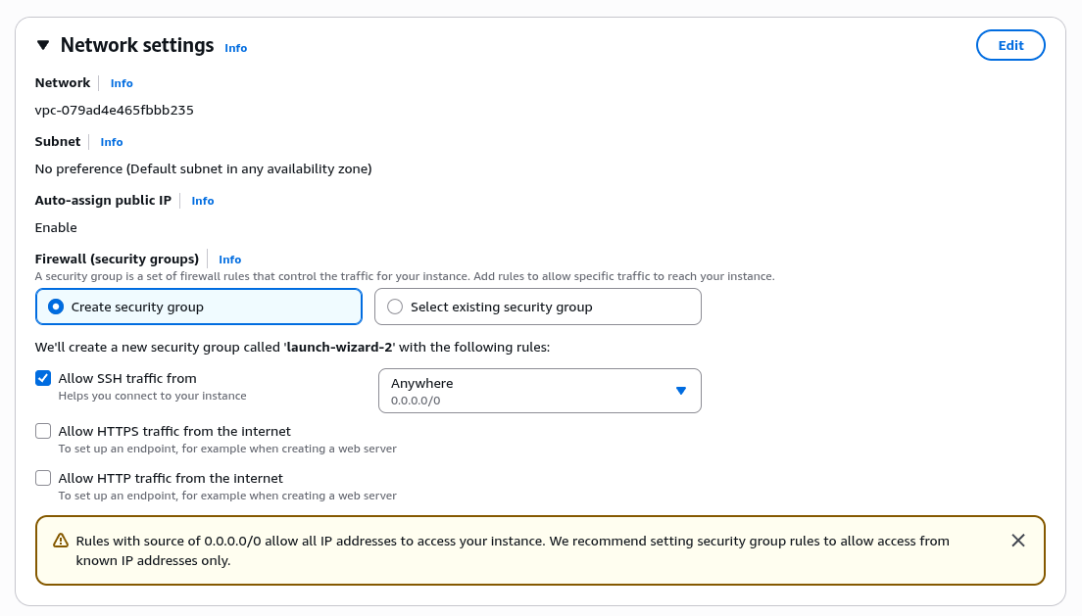Click the warning triangle icon in alert
The width and height of the screenshot is (1082, 616).
(x=61, y=541)
